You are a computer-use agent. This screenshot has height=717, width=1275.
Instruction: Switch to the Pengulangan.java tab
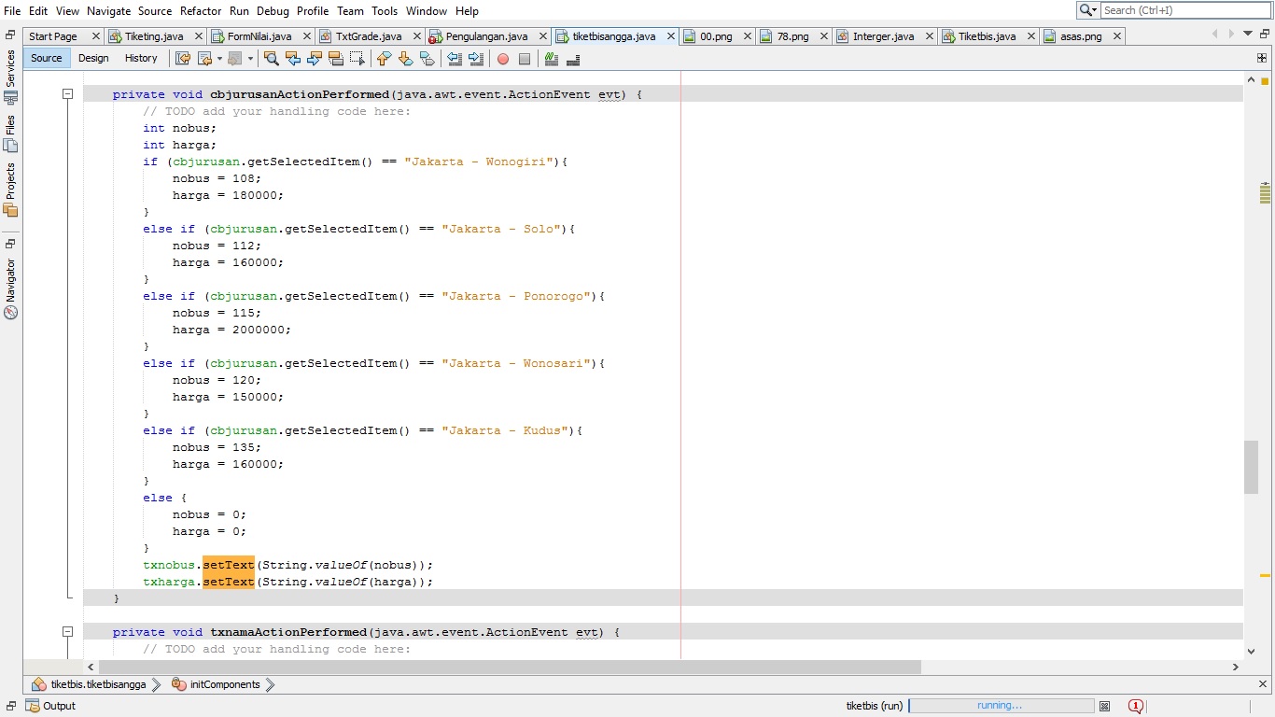(x=485, y=35)
